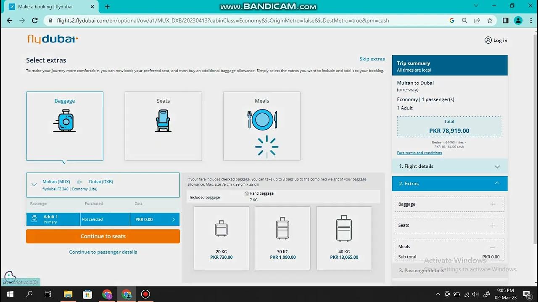Open the Chrome profile avatar

tap(518, 20)
